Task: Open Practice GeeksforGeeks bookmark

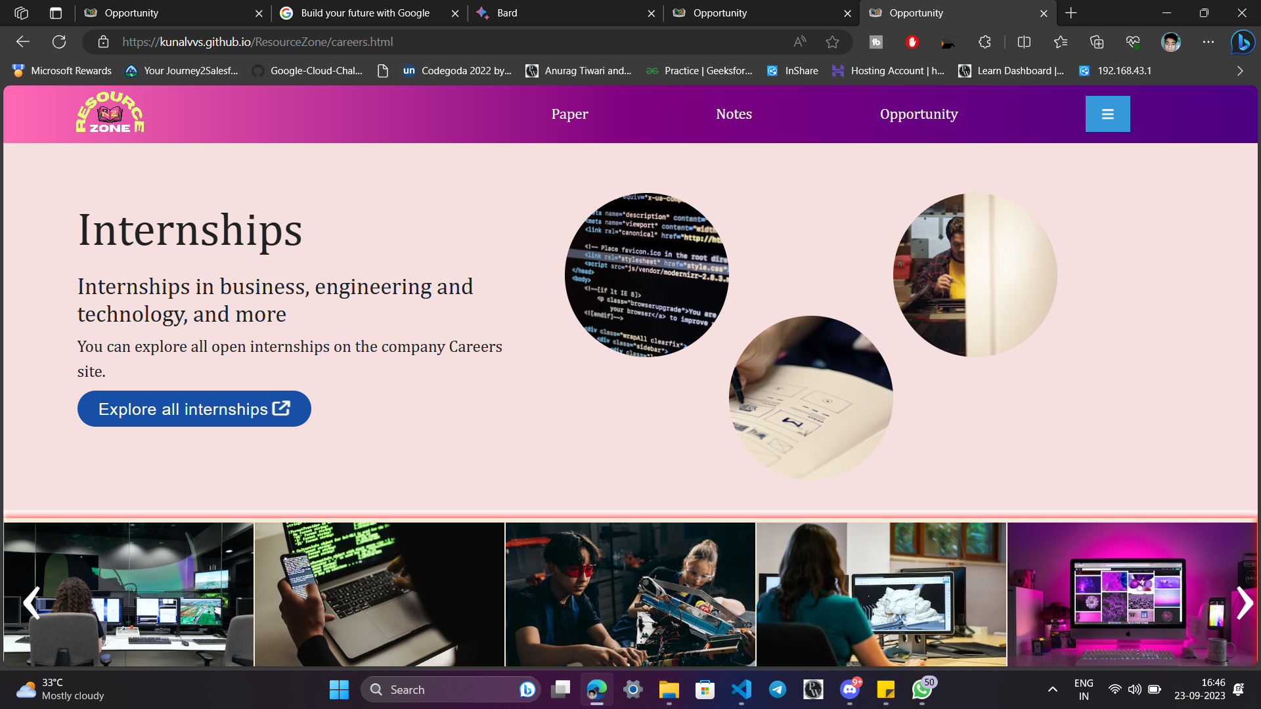Action: (x=699, y=71)
